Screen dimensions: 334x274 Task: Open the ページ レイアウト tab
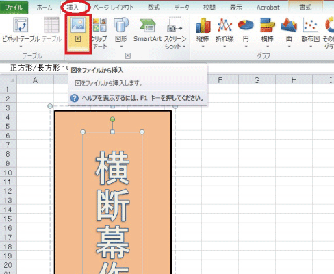click(x=114, y=8)
